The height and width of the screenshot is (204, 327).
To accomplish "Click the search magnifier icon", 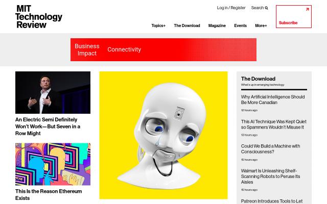I will click(x=266, y=8).
